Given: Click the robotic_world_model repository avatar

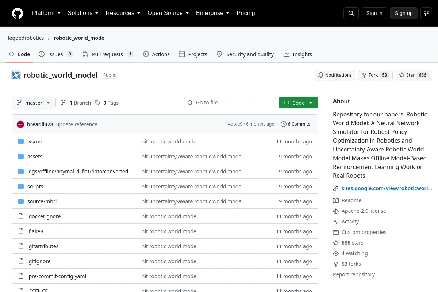Looking at the screenshot, I should point(16,75).
